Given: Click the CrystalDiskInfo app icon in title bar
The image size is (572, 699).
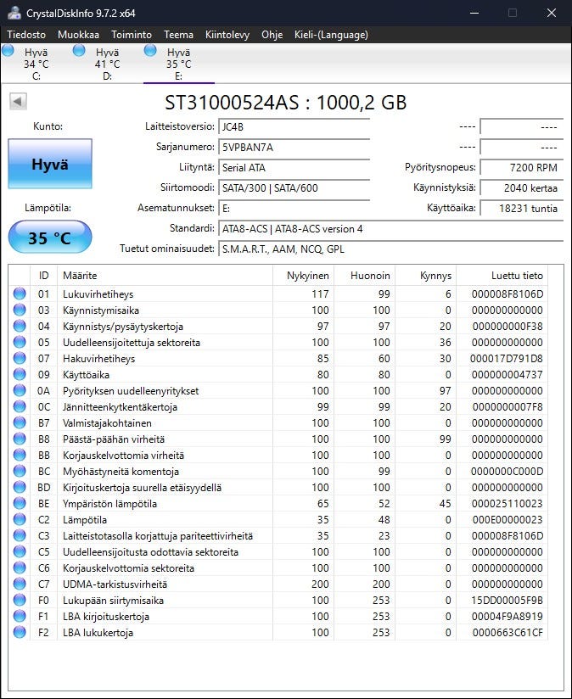Looking at the screenshot, I should point(12,13).
